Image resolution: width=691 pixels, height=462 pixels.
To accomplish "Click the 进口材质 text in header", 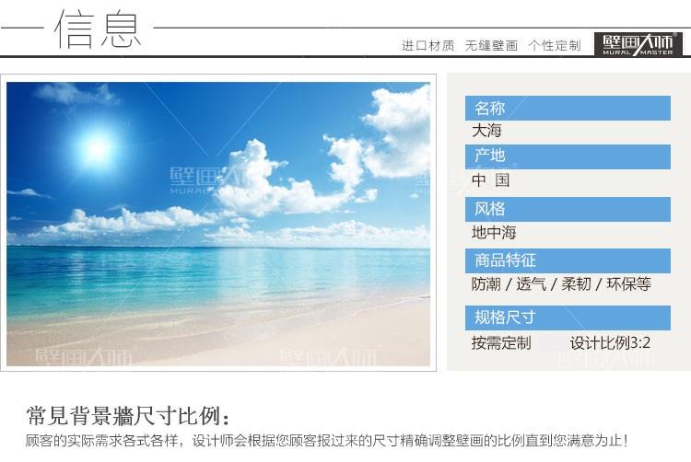I will pos(427,45).
